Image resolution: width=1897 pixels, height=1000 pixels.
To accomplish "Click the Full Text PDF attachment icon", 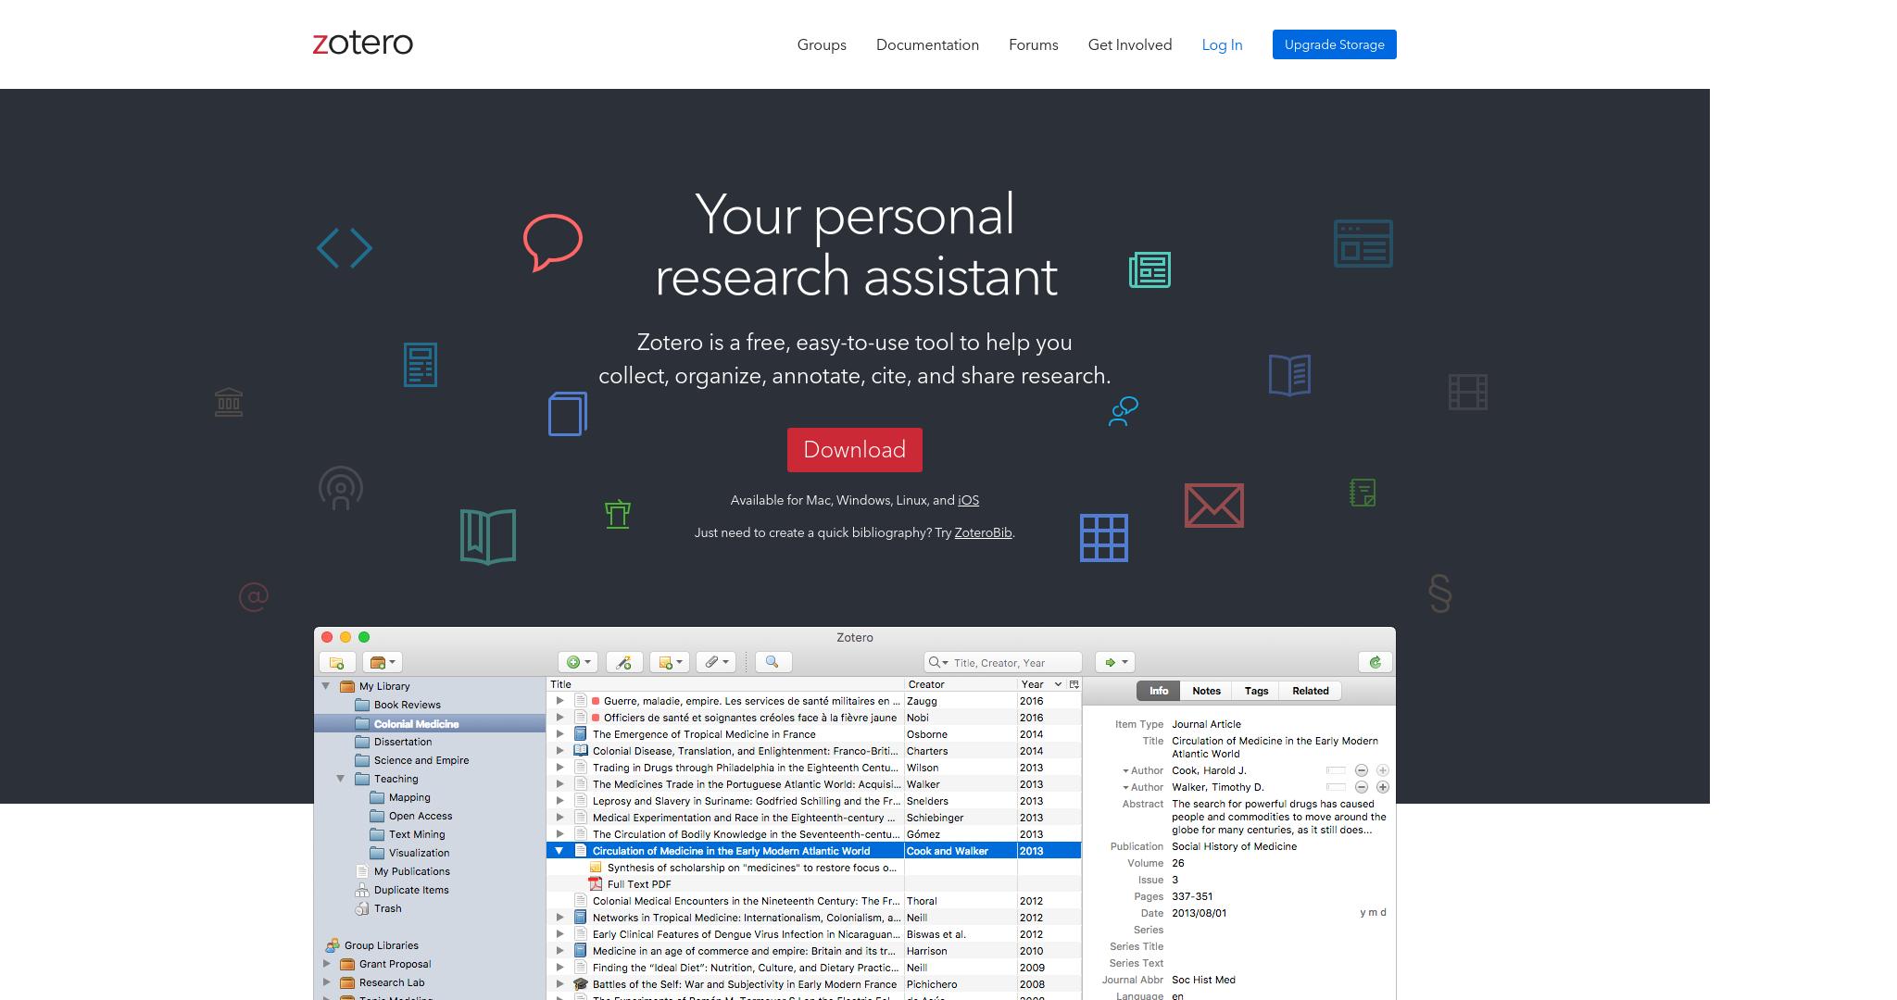I will [x=596, y=884].
